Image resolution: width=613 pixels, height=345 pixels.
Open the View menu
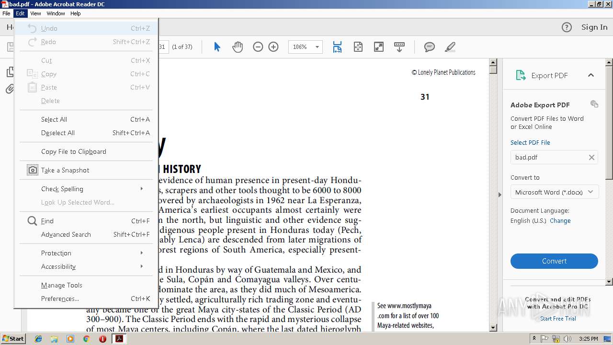tap(35, 13)
